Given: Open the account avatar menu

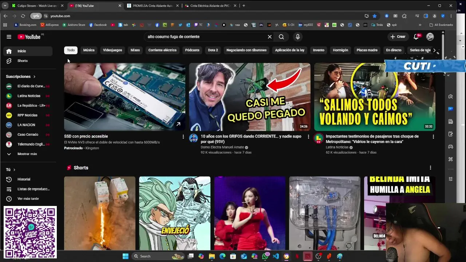Looking at the screenshot, I should pyautogui.click(x=430, y=37).
